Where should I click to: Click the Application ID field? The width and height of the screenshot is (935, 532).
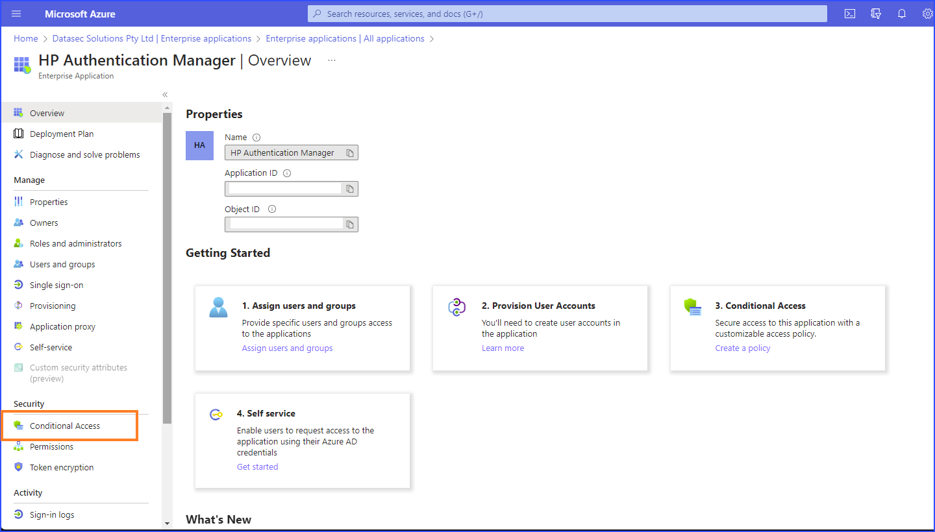[292, 189]
